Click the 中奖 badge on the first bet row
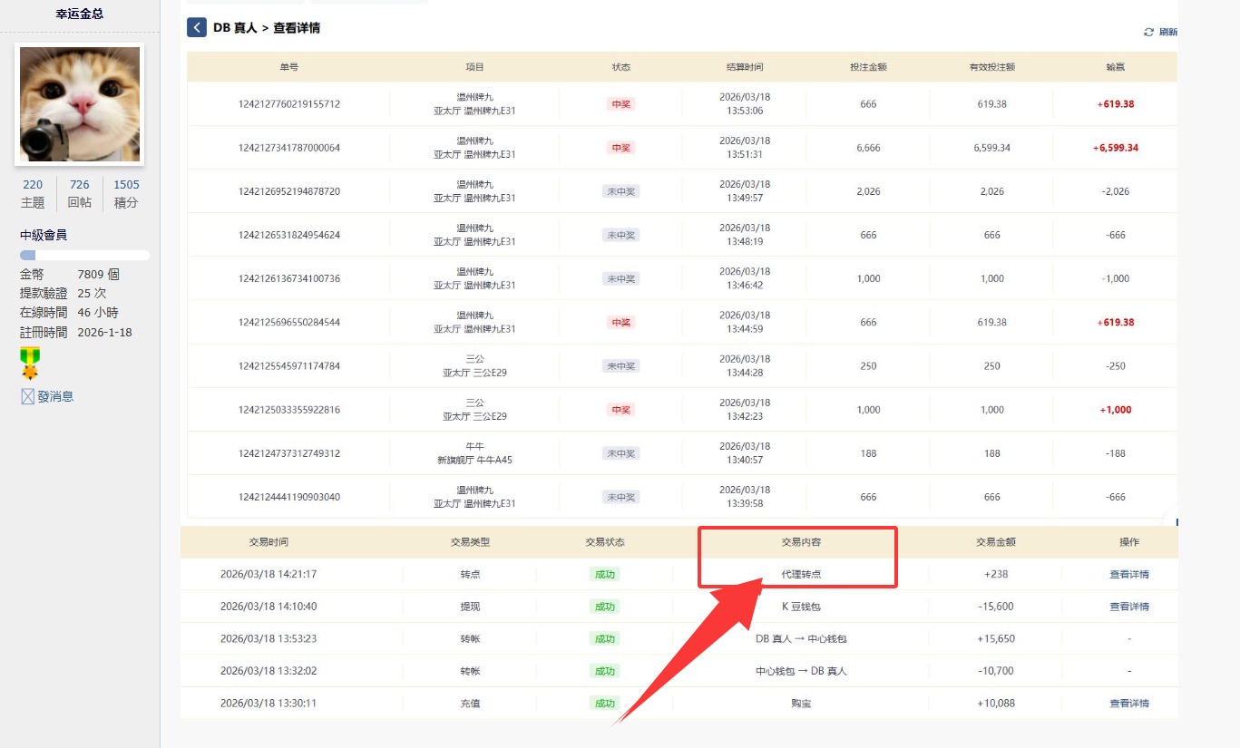Viewport: 1240px width, 748px height. (620, 103)
